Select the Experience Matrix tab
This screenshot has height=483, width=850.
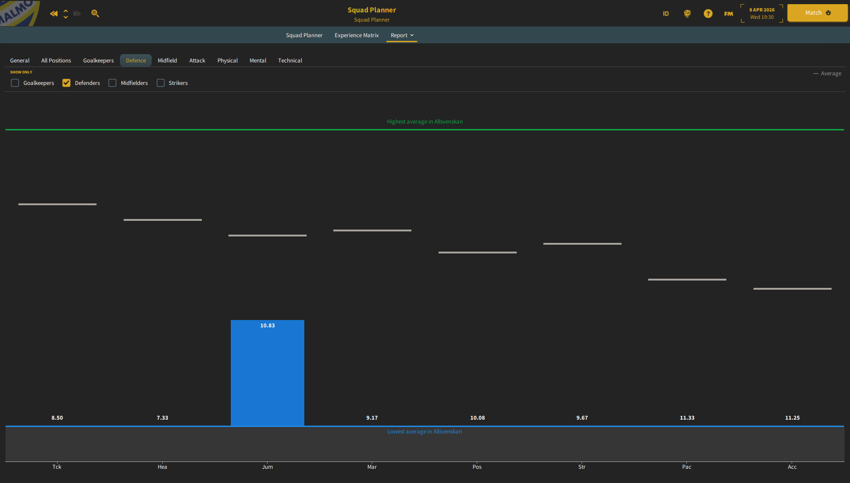click(x=357, y=35)
